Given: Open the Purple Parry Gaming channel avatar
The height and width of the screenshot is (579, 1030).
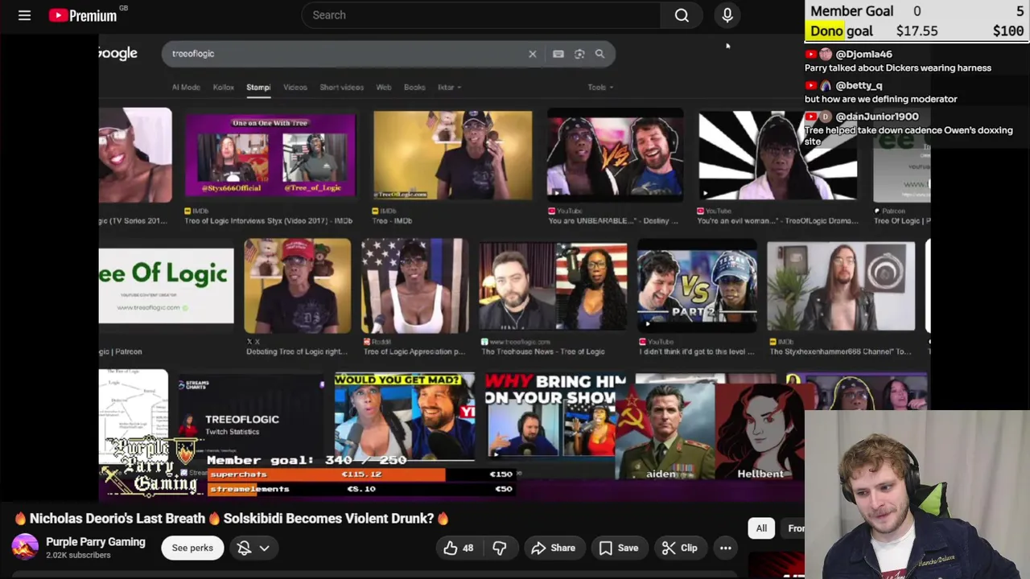Looking at the screenshot, I should point(25,548).
